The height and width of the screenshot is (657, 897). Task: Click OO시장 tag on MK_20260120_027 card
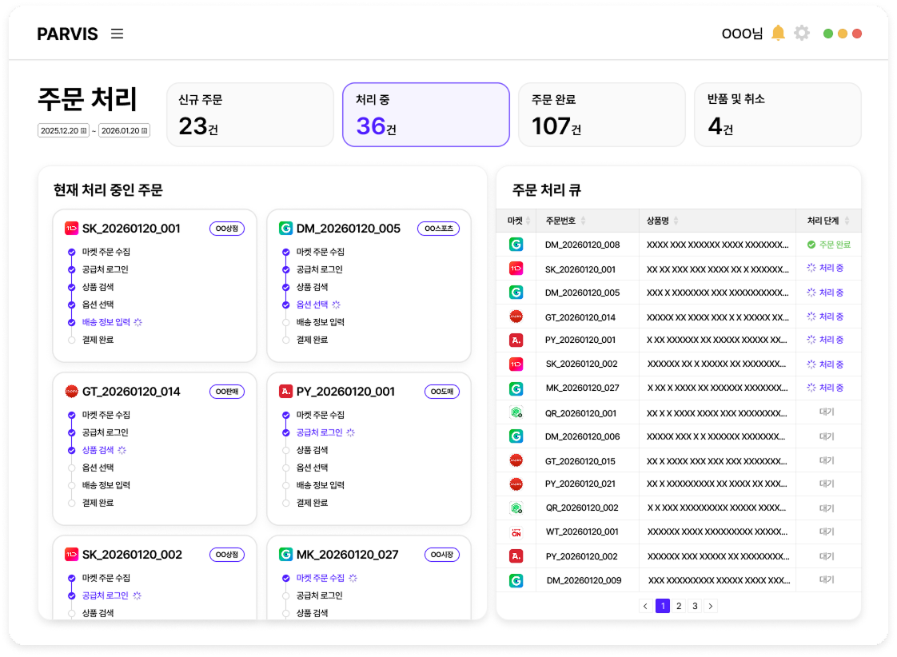441,554
